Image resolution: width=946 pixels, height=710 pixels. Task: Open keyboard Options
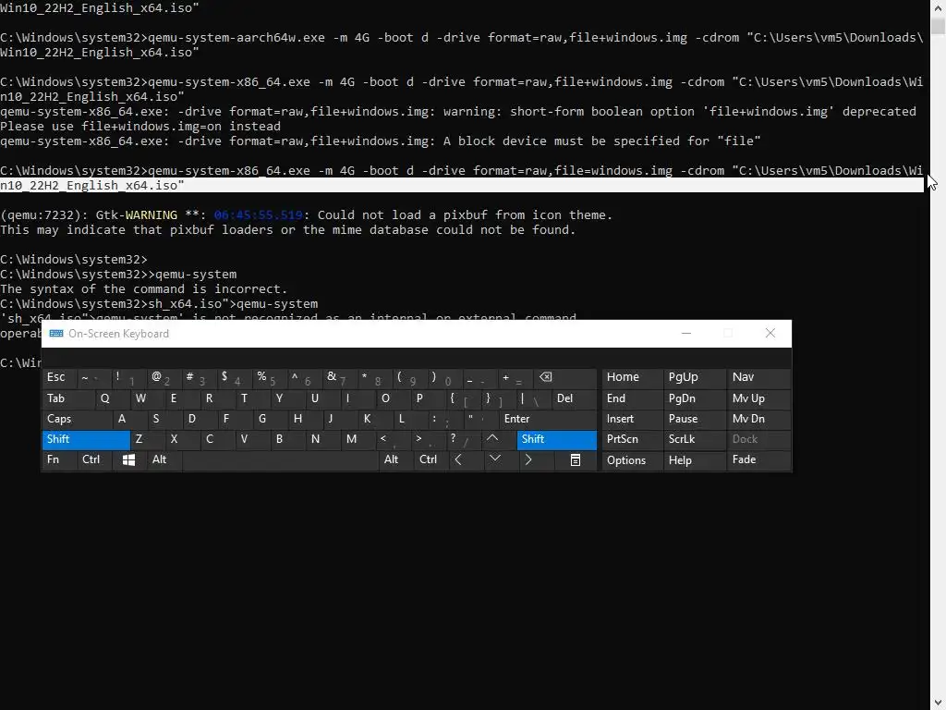click(x=632, y=460)
